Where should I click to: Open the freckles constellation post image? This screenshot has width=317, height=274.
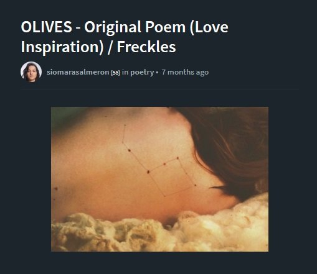point(159,179)
